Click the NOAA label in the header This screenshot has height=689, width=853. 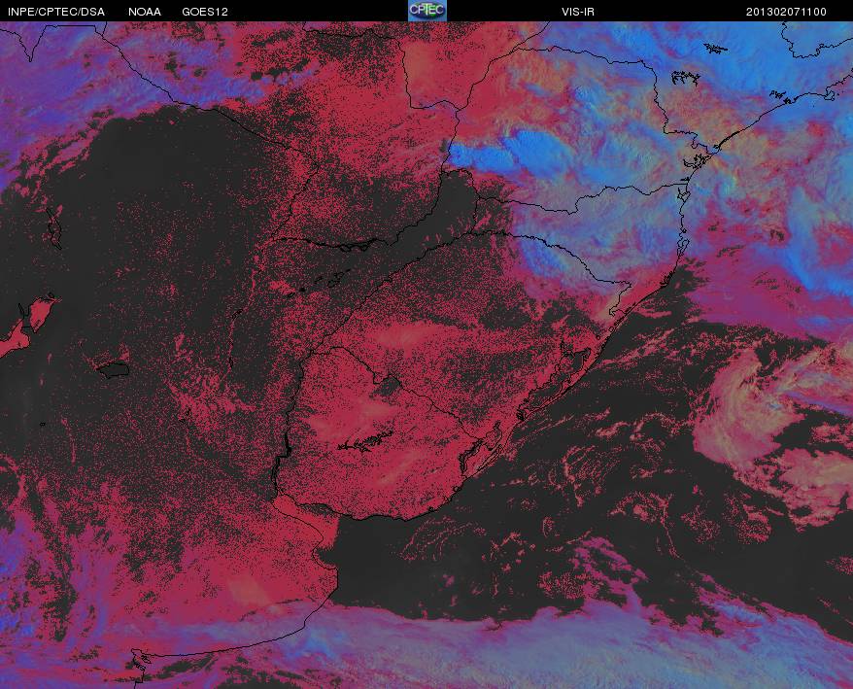pos(145,12)
